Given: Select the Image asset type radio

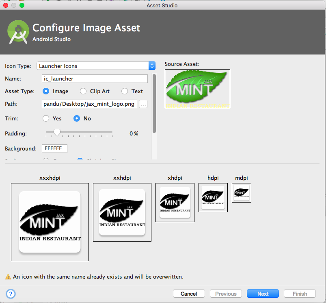Looking at the screenshot, I should [46, 92].
